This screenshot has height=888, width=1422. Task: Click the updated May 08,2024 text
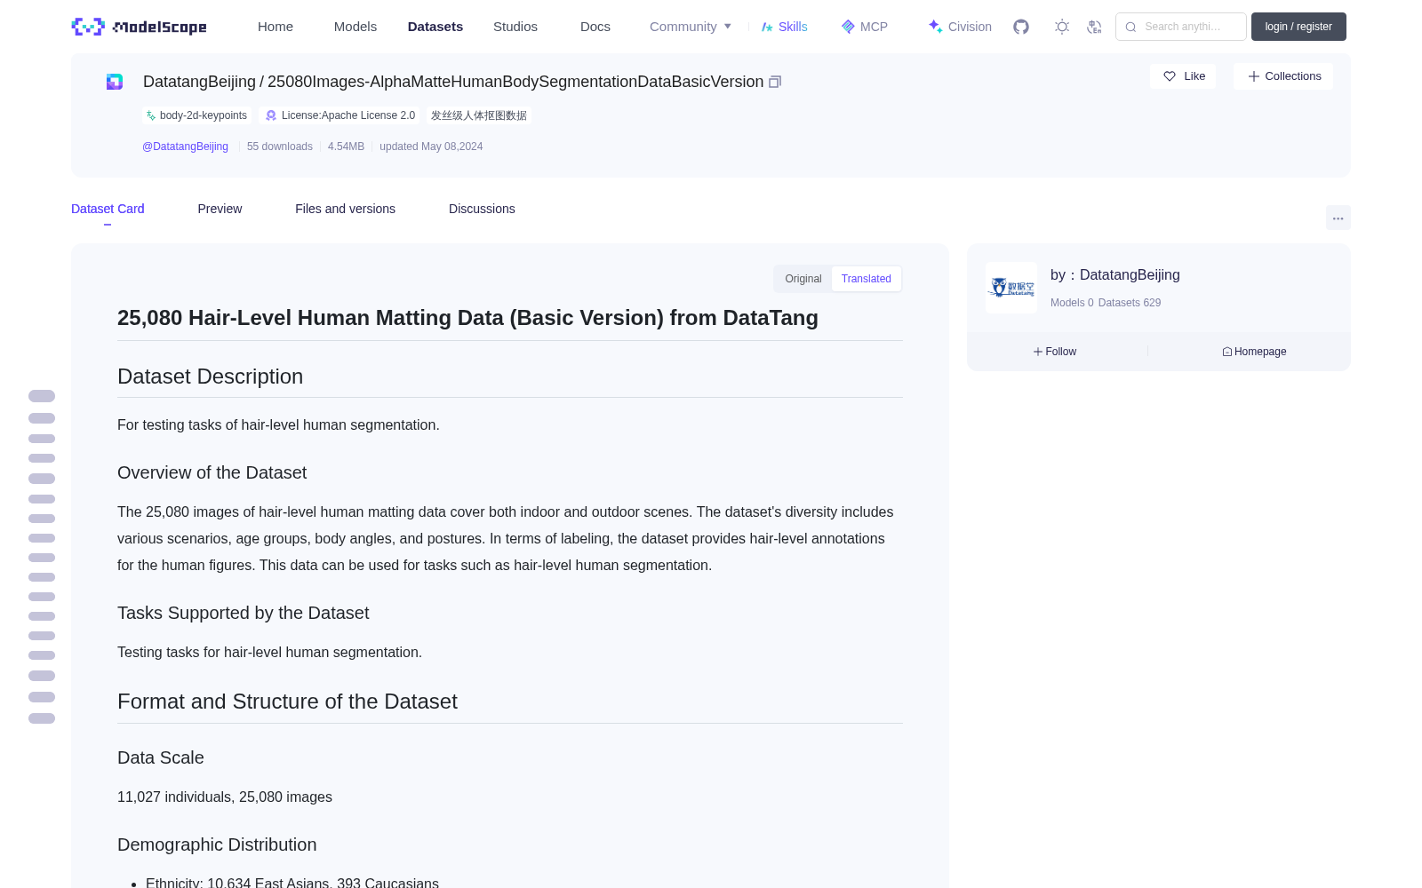[431, 147]
